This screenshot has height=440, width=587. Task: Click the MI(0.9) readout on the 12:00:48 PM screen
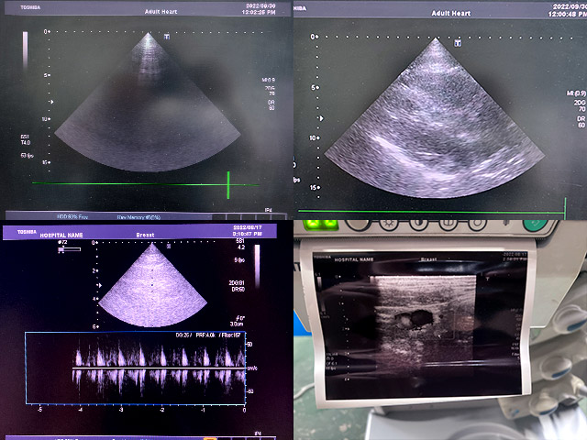[576, 93]
